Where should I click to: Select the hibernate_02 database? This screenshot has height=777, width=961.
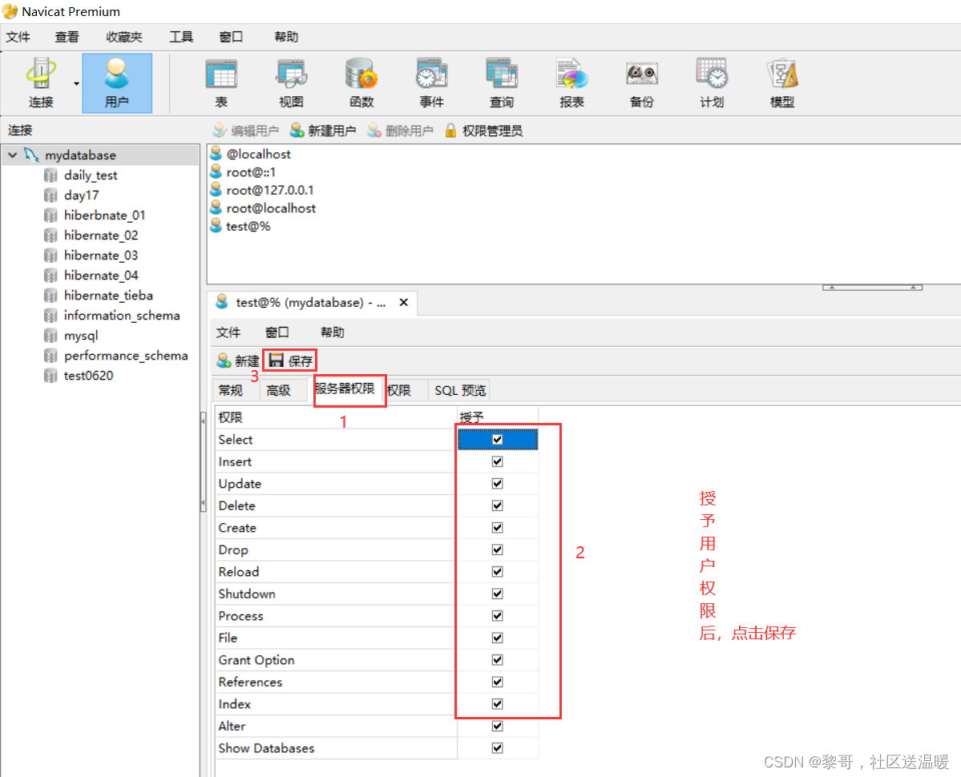pos(100,236)
